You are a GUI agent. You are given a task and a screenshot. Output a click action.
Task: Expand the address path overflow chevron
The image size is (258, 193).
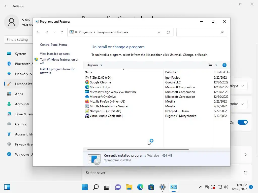76,32
